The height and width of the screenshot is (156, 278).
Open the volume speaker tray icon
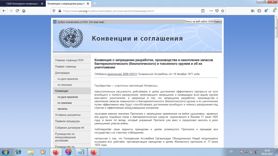(x=251, y=152)
